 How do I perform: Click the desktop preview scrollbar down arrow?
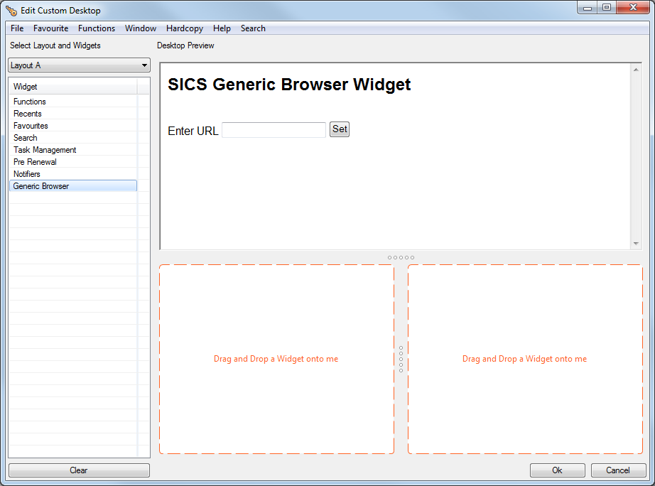[636, 244]
